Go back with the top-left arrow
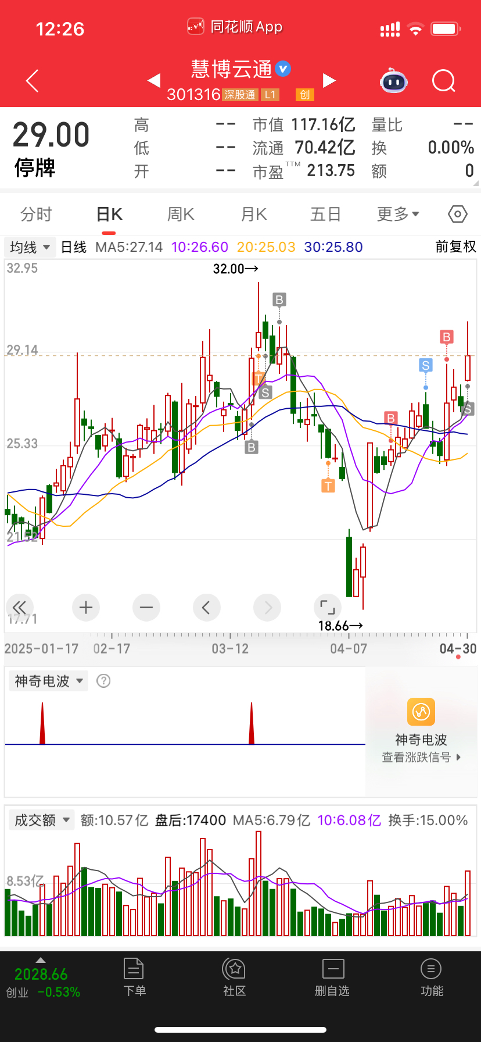The width and height of the screenshot is (481, 1042). tap(33, 81)
